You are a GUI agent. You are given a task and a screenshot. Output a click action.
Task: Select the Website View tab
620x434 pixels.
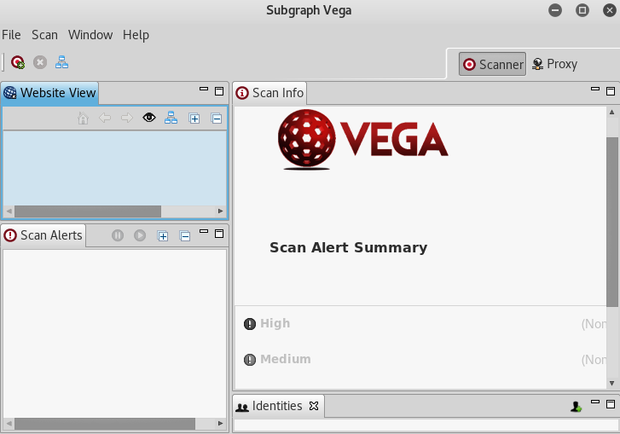click(49, 92)
